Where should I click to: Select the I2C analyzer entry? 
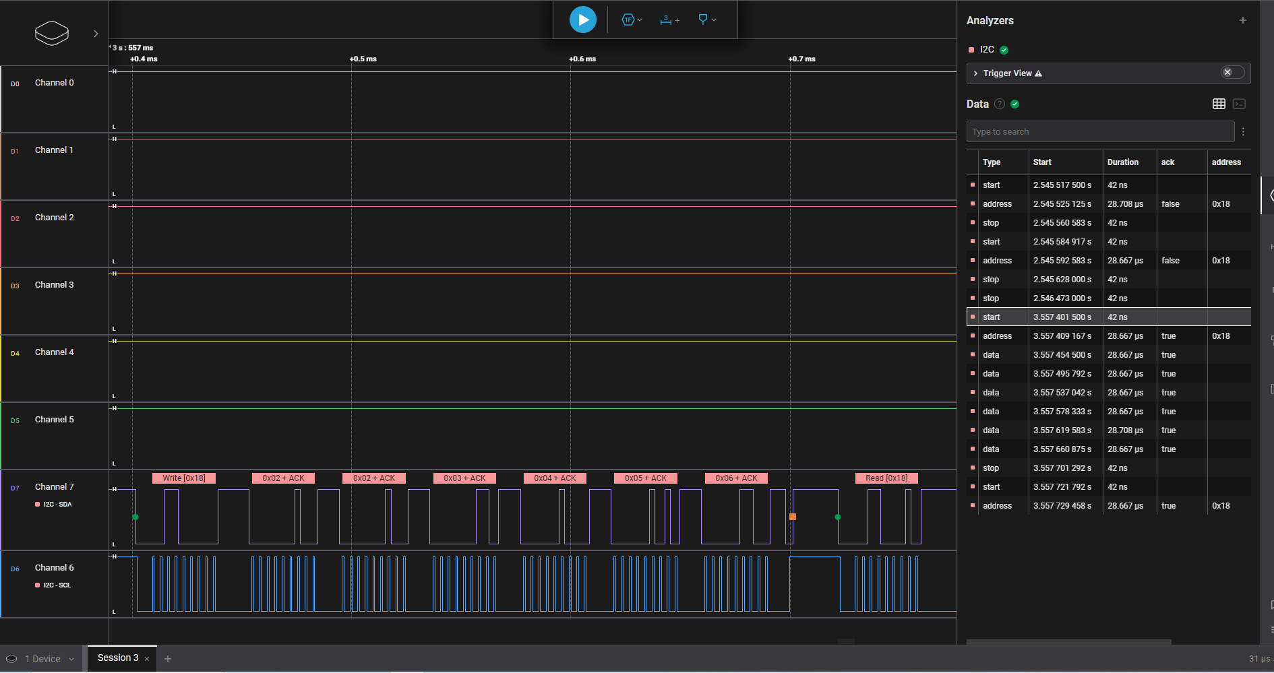987,49
